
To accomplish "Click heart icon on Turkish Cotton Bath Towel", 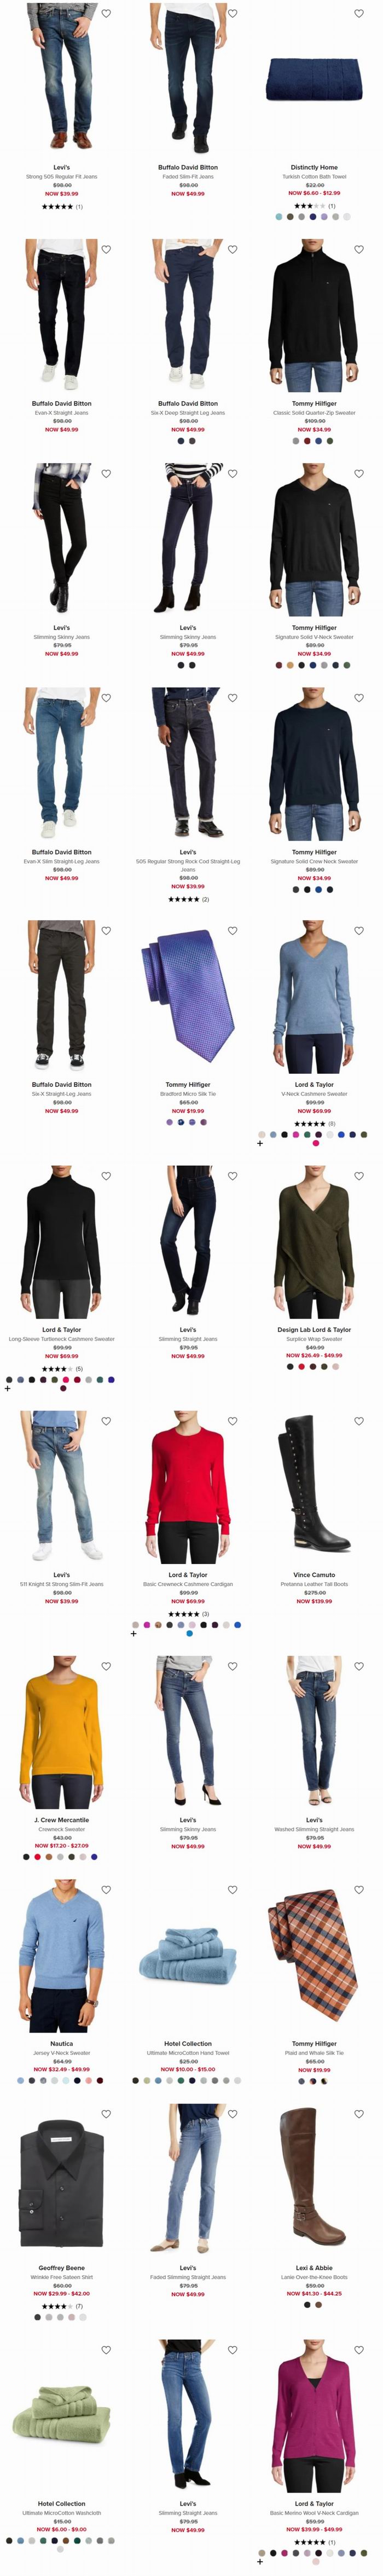I will pos(359,13).
